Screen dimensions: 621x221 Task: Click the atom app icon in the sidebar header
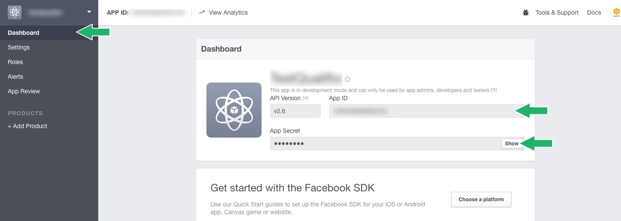click(15, 12)
